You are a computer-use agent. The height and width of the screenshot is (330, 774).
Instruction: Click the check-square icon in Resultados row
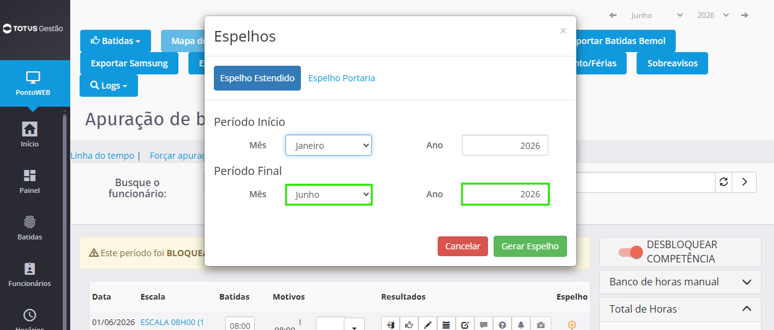point(465,324)
